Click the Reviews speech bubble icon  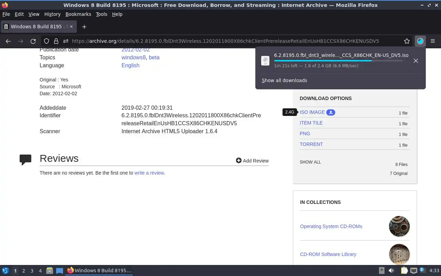tap(25, 160)
